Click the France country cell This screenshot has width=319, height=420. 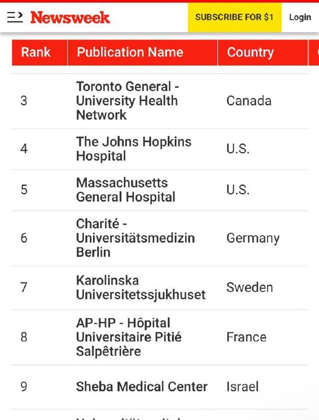point(247,337)
